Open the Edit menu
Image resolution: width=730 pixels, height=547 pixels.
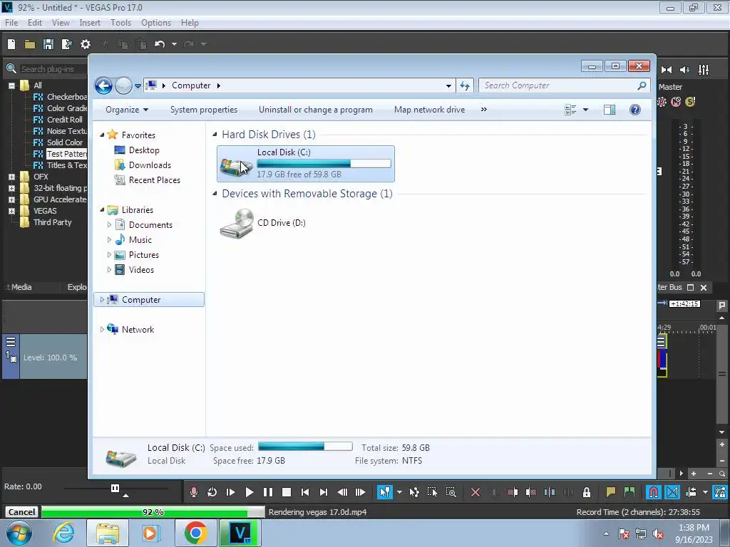pyautogui.click(x=34, y=23)
